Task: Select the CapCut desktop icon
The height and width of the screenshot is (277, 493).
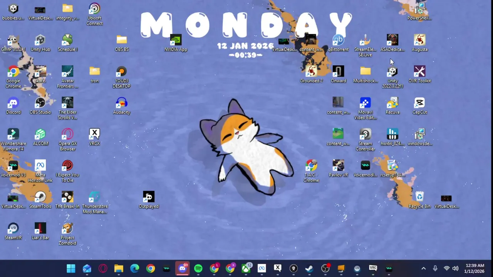Action: pyautogui.click(x=419, y=106)
